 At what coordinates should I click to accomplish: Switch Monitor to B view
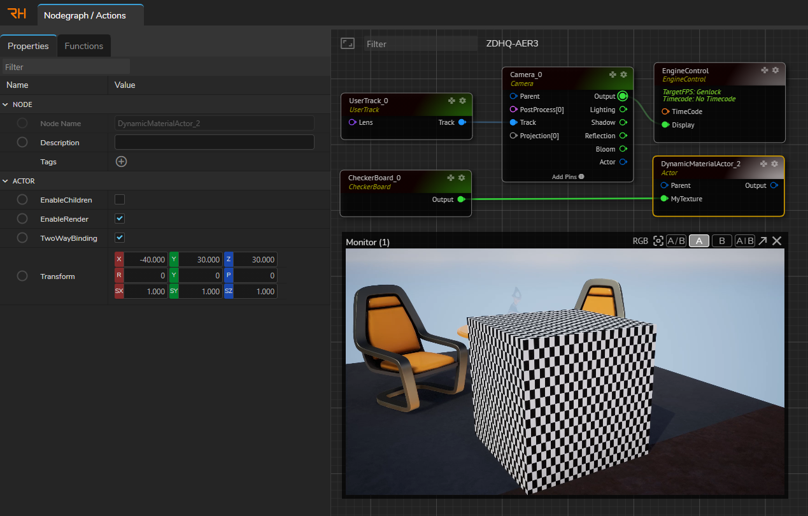coord(721,241)
